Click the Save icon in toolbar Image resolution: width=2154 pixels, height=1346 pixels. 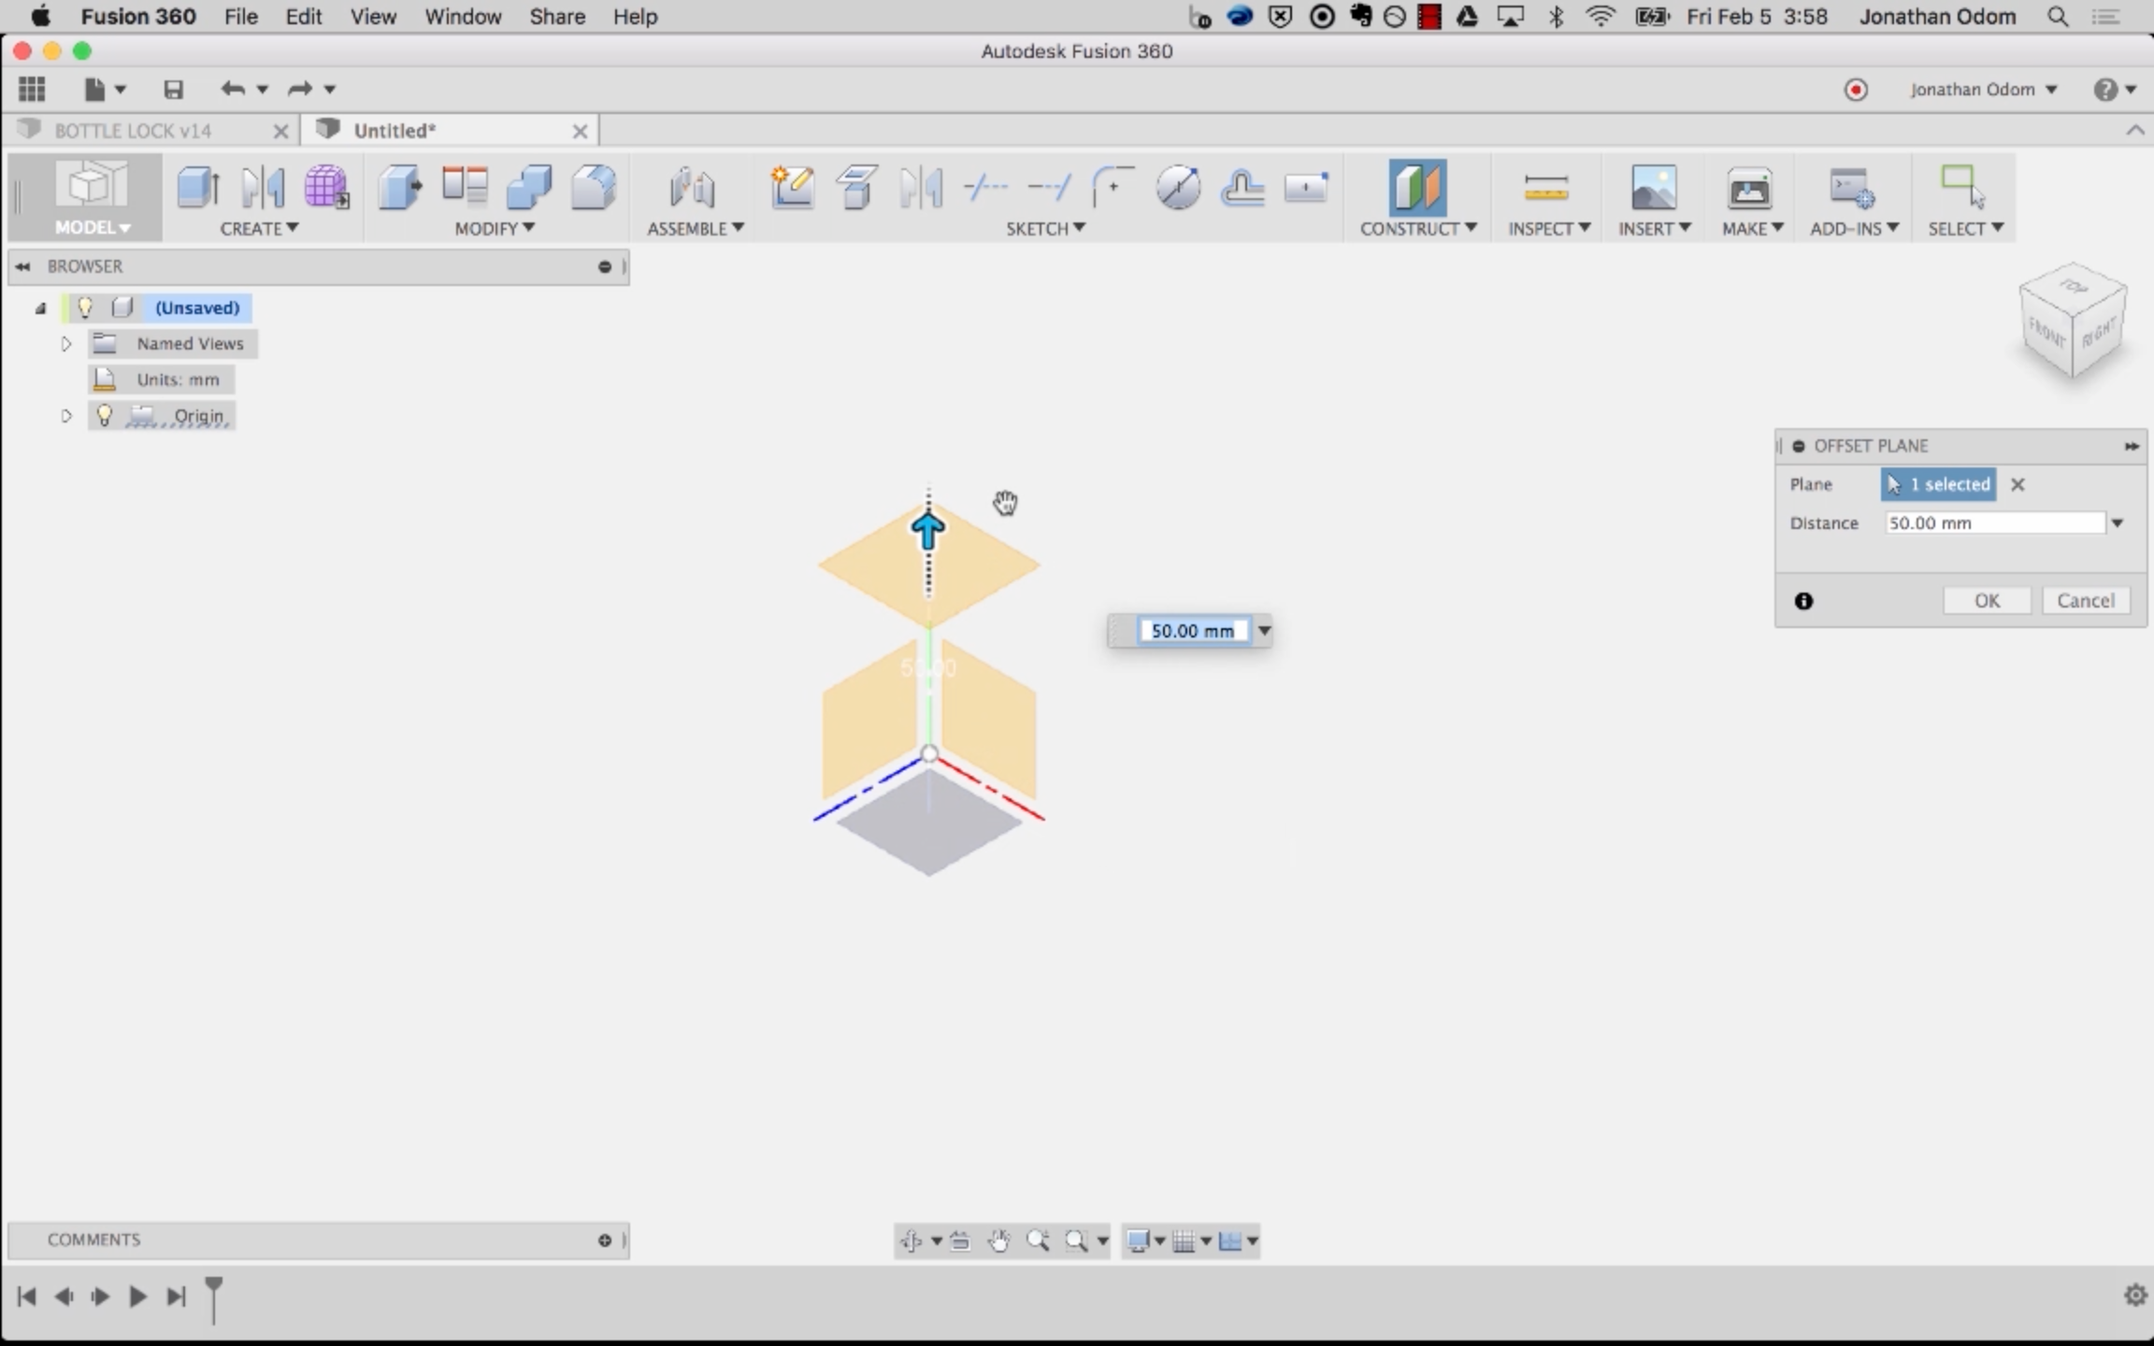[x=173, y=89]
